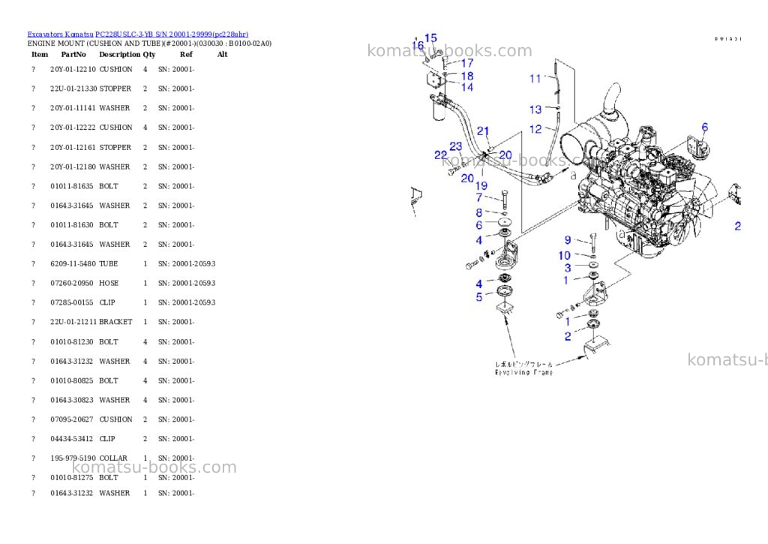Select part number 01643-30823
The width and height of the screenshot is (768, 544).
[71, 401]
